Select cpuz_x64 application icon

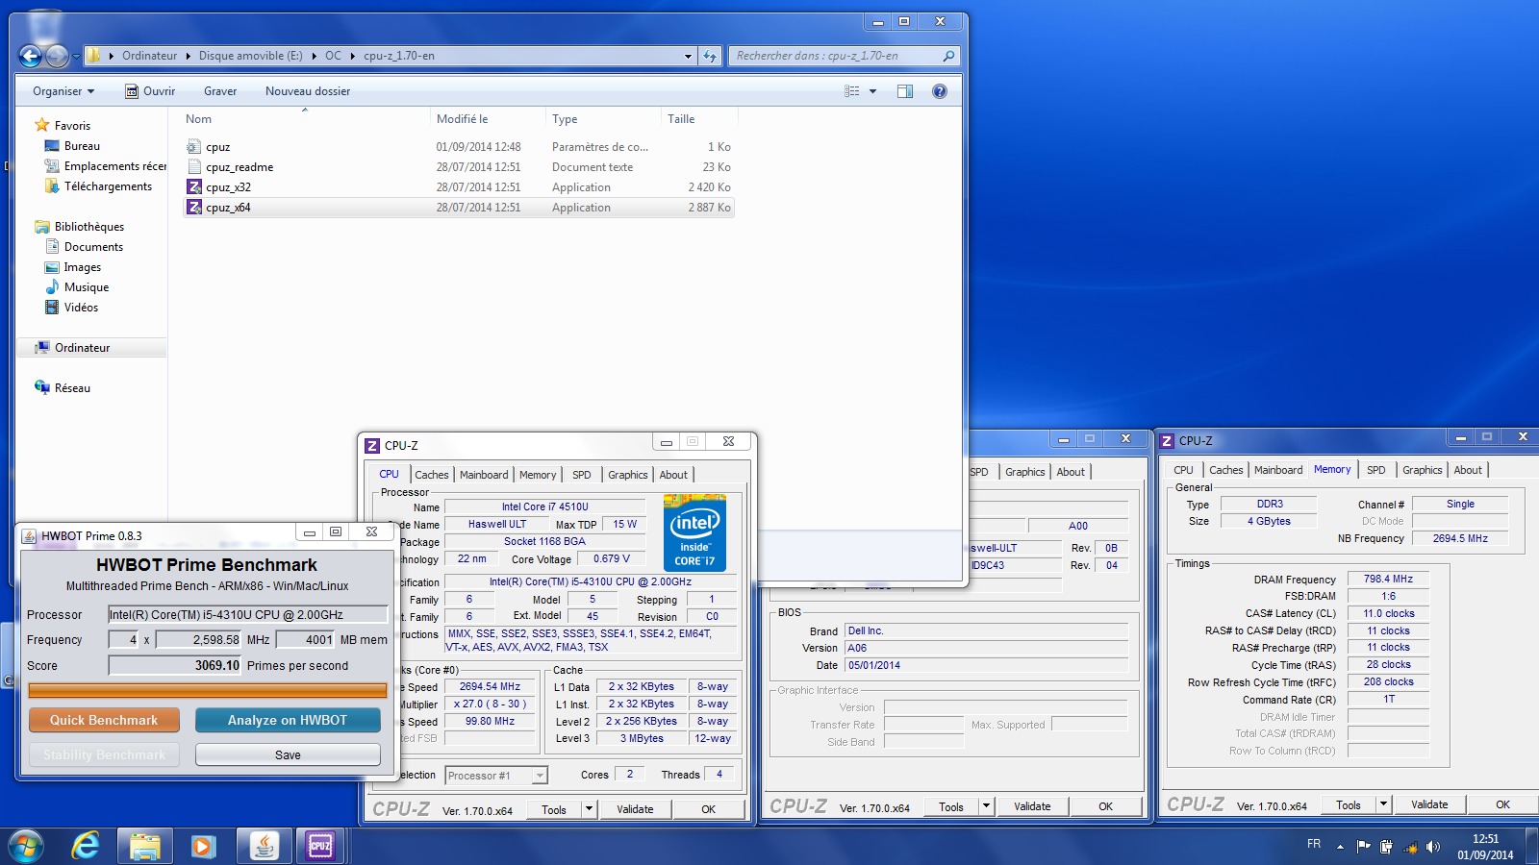[194, 208]
